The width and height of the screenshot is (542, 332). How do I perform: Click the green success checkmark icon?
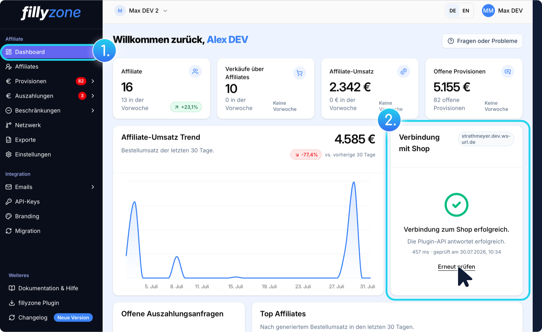point(456,205)
